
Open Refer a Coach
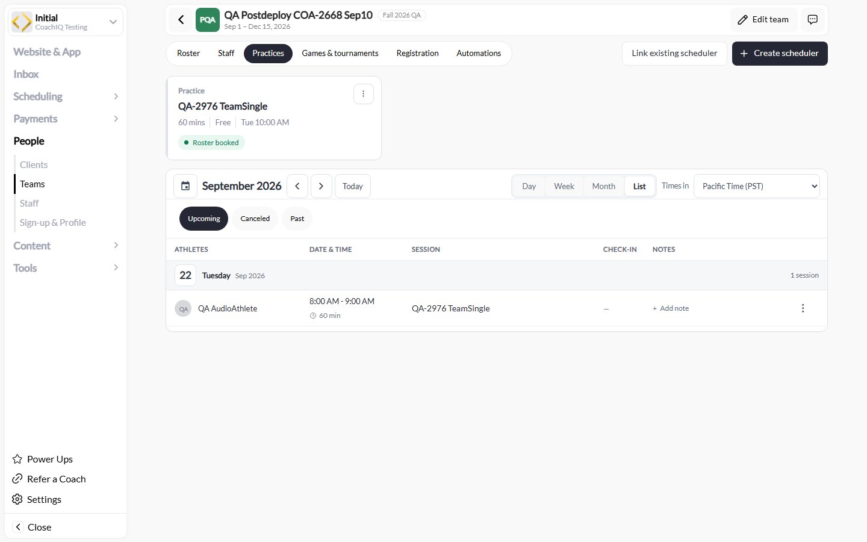click(49, 479)
